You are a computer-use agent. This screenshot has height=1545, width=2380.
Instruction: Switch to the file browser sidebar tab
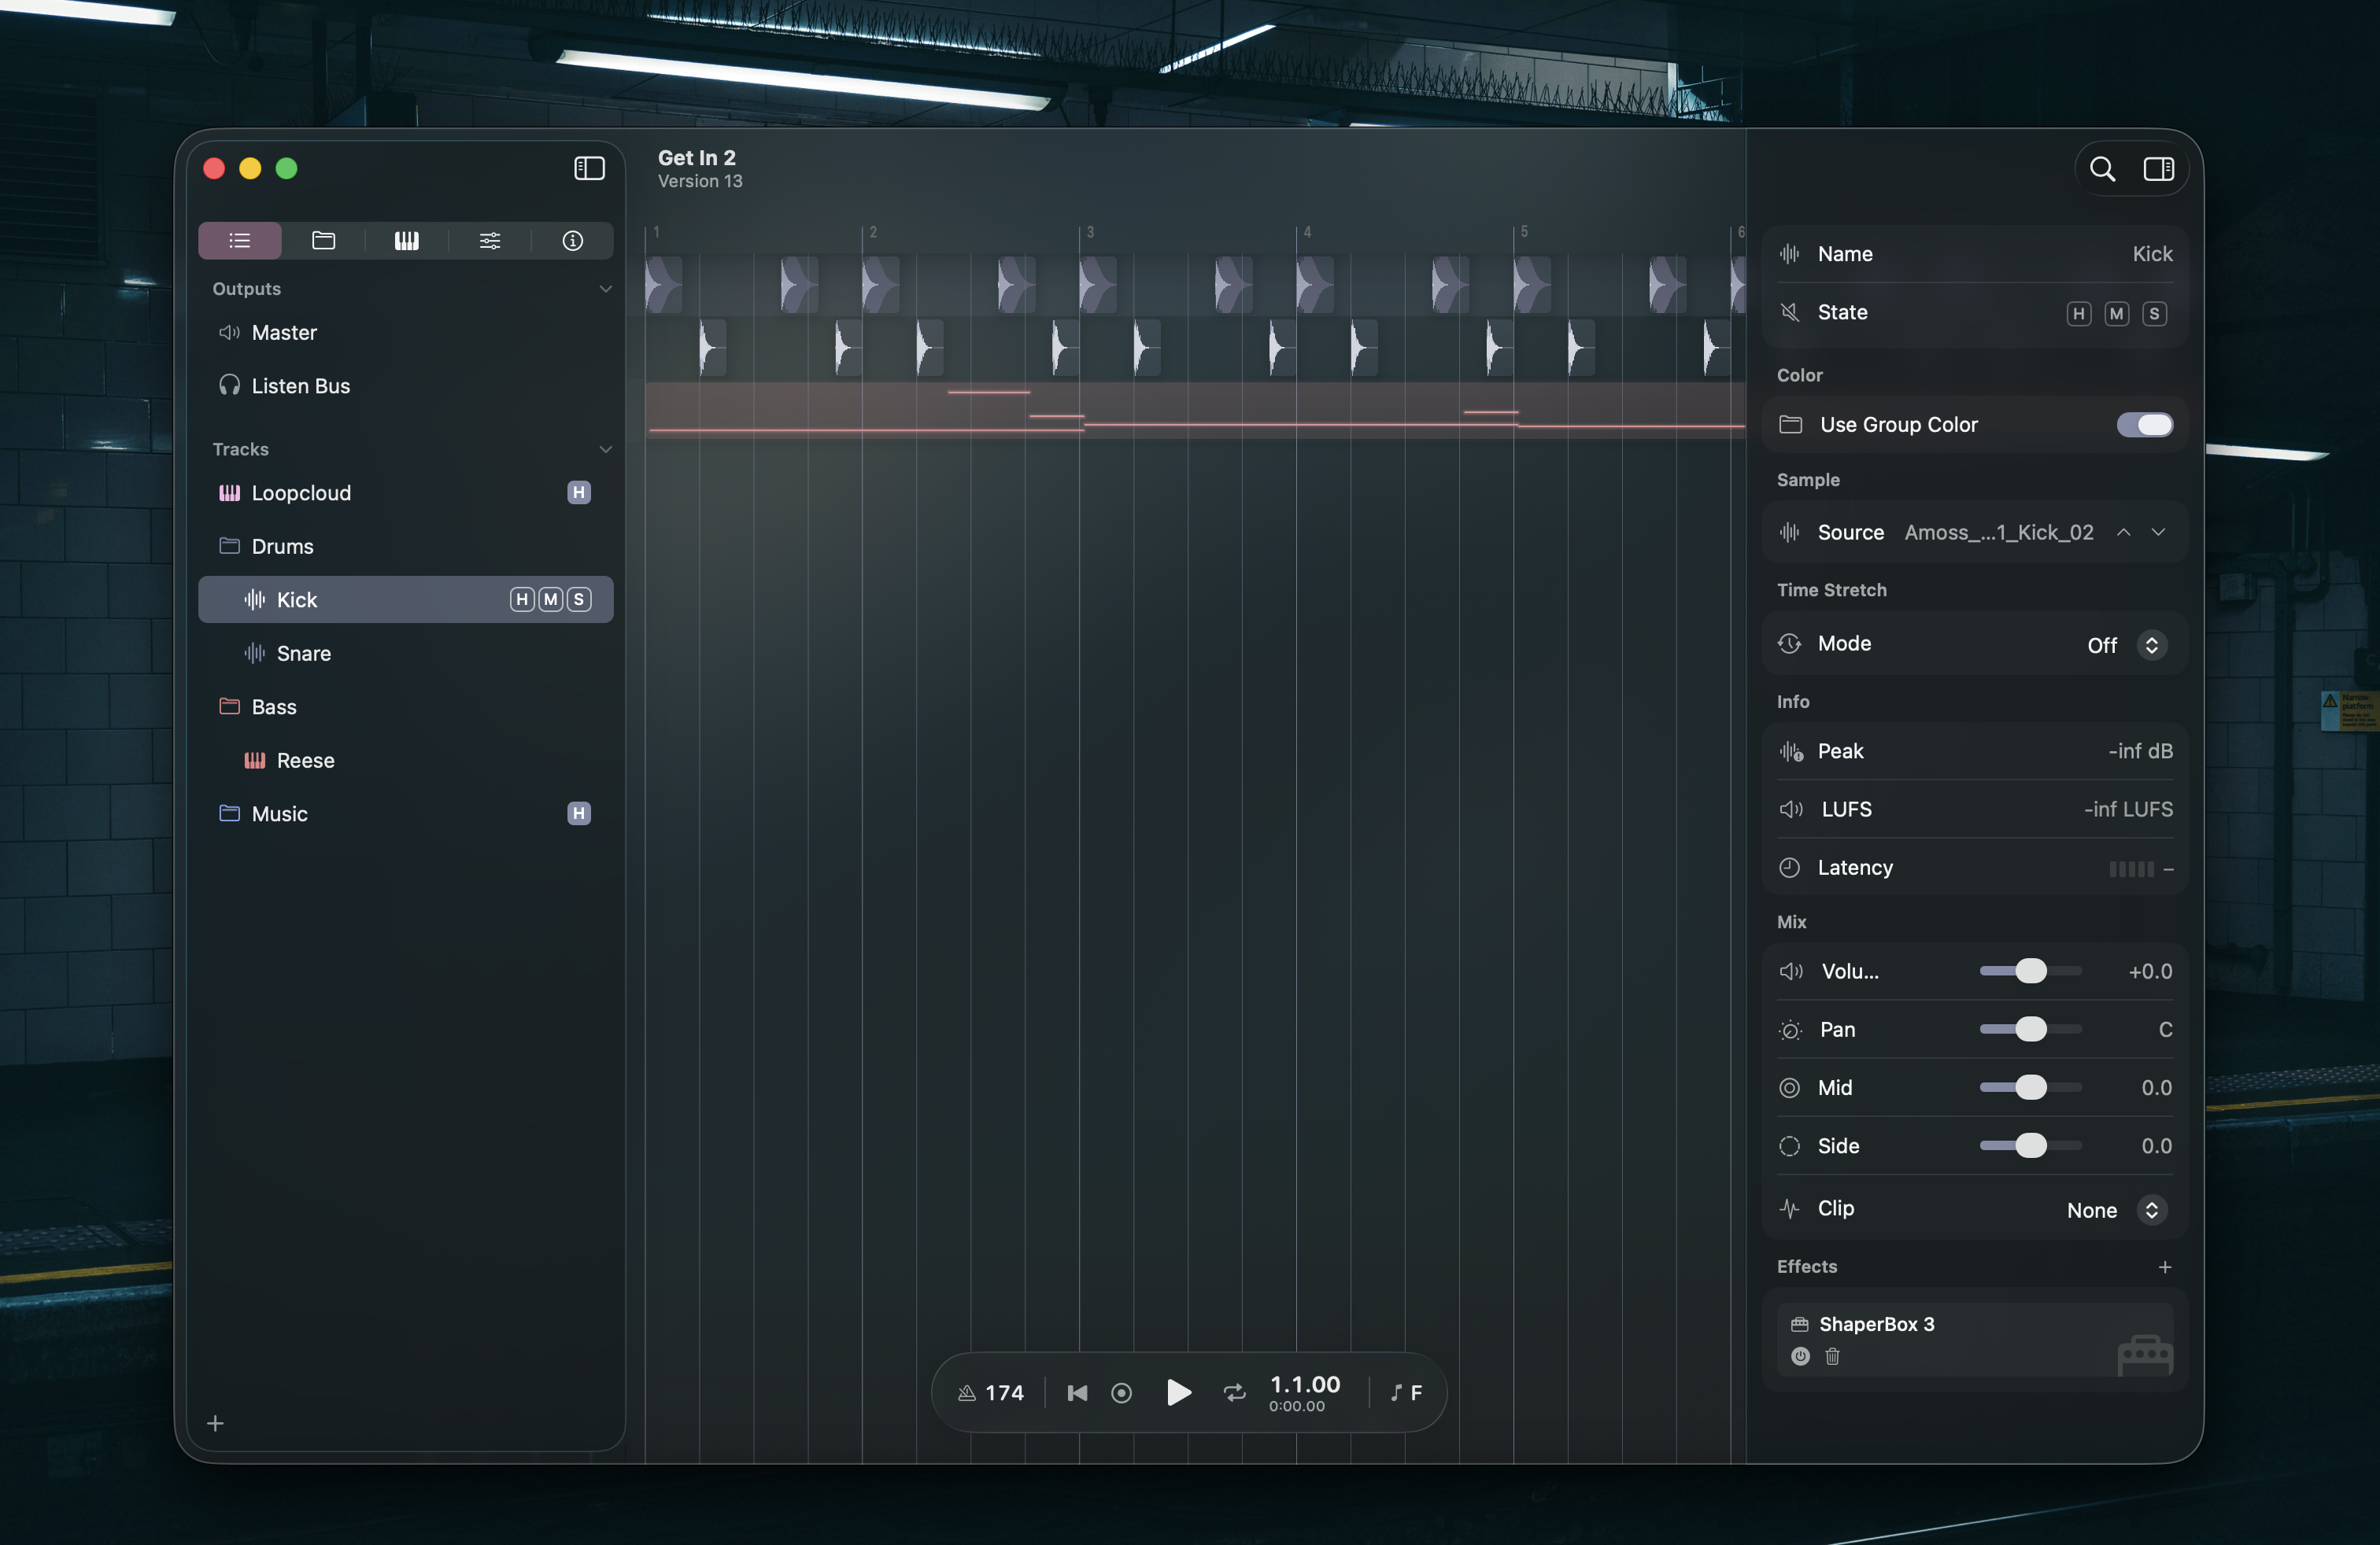pyautogui.click(x=323, y=240)
